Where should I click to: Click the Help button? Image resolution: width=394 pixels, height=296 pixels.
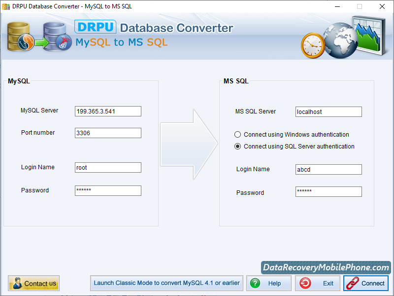[269, 283]
